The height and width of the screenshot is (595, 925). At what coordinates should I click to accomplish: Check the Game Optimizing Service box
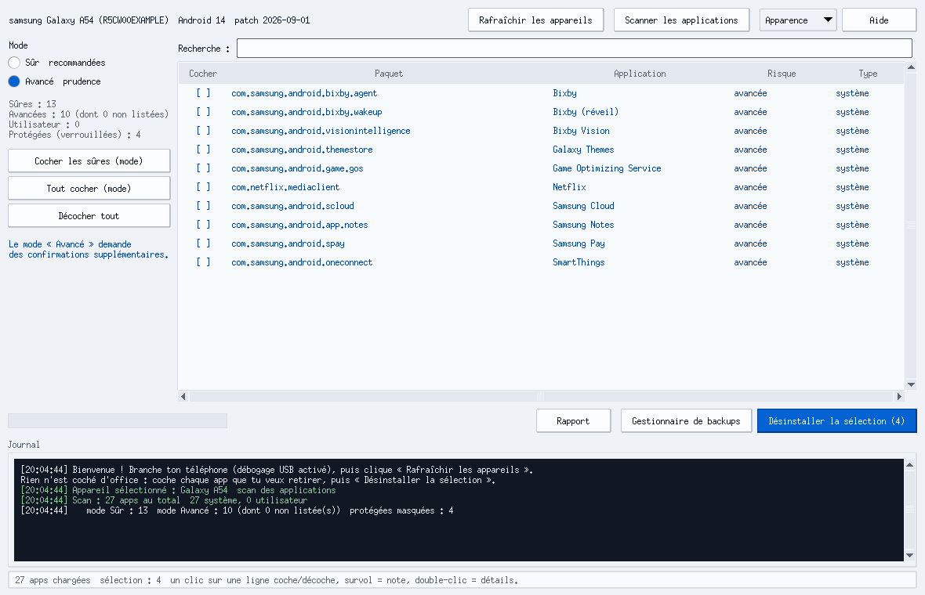tap(204, 168)
